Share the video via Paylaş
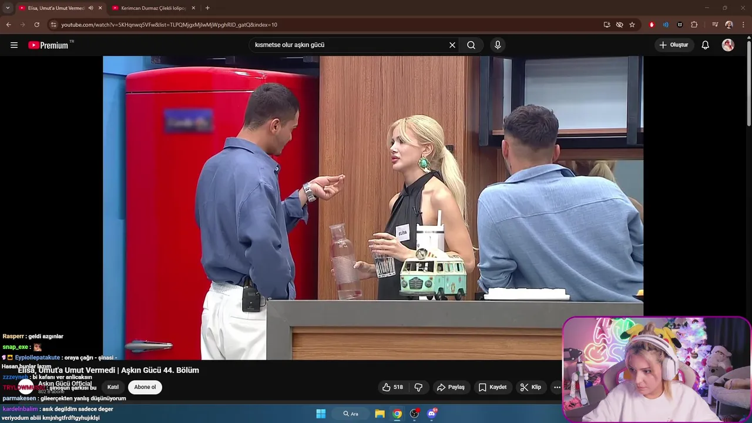 [451, 387]
